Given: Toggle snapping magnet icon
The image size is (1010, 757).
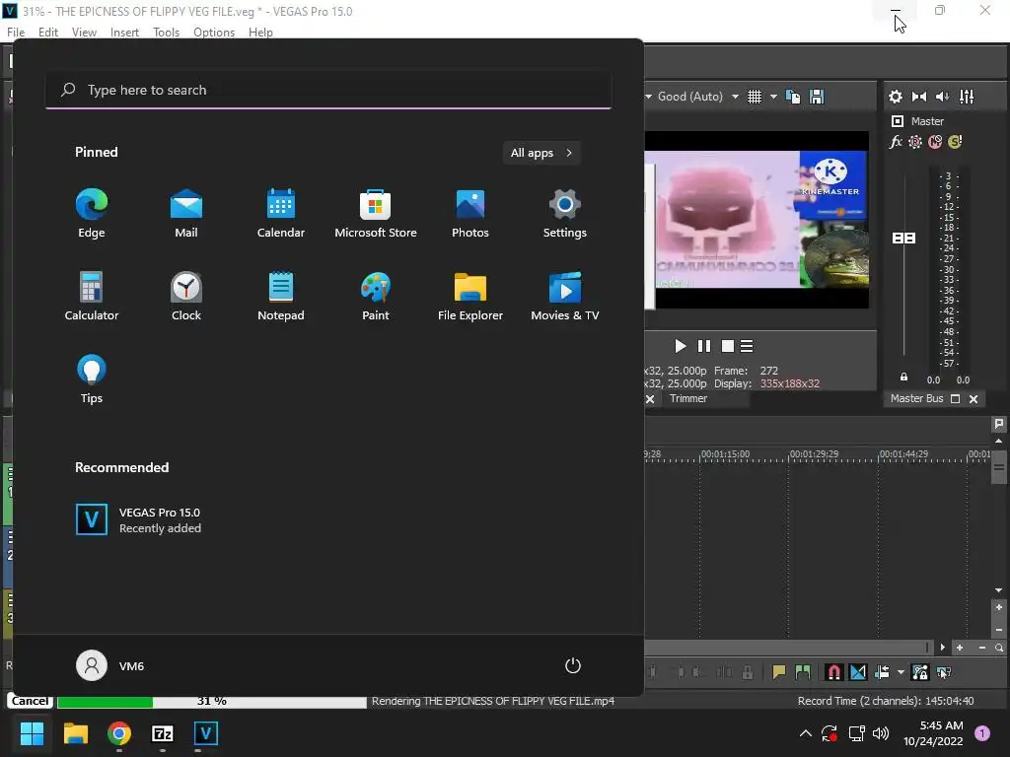Looking at the screenshot, I should coord(833,672).
